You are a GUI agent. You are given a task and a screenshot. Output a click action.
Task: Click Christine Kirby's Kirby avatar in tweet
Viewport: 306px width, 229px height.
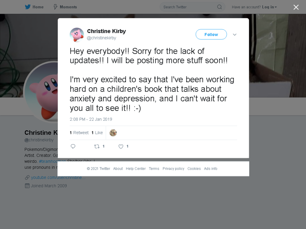pos(77,35)
